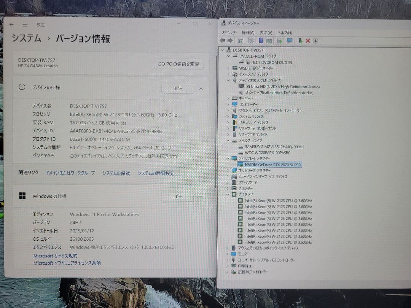Expand the キーボード category
Image resolution: width=411 pixels, height=308 pixels.
[228, 98]
